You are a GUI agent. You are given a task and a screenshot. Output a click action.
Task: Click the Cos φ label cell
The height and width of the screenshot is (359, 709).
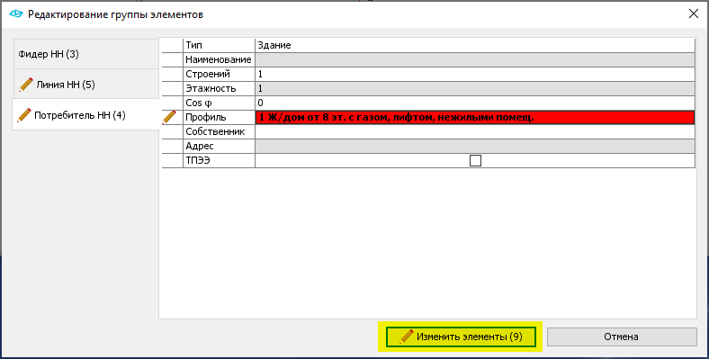(219, 103)
